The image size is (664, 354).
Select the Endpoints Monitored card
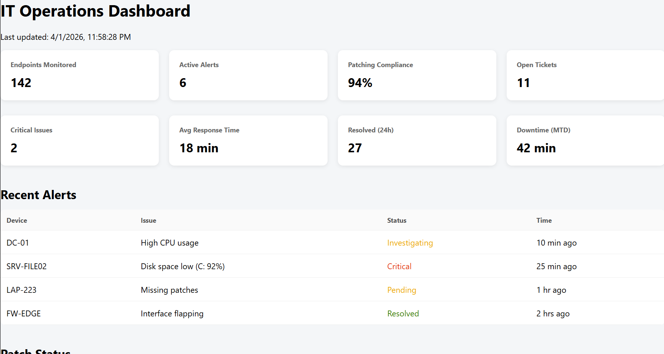80,75
